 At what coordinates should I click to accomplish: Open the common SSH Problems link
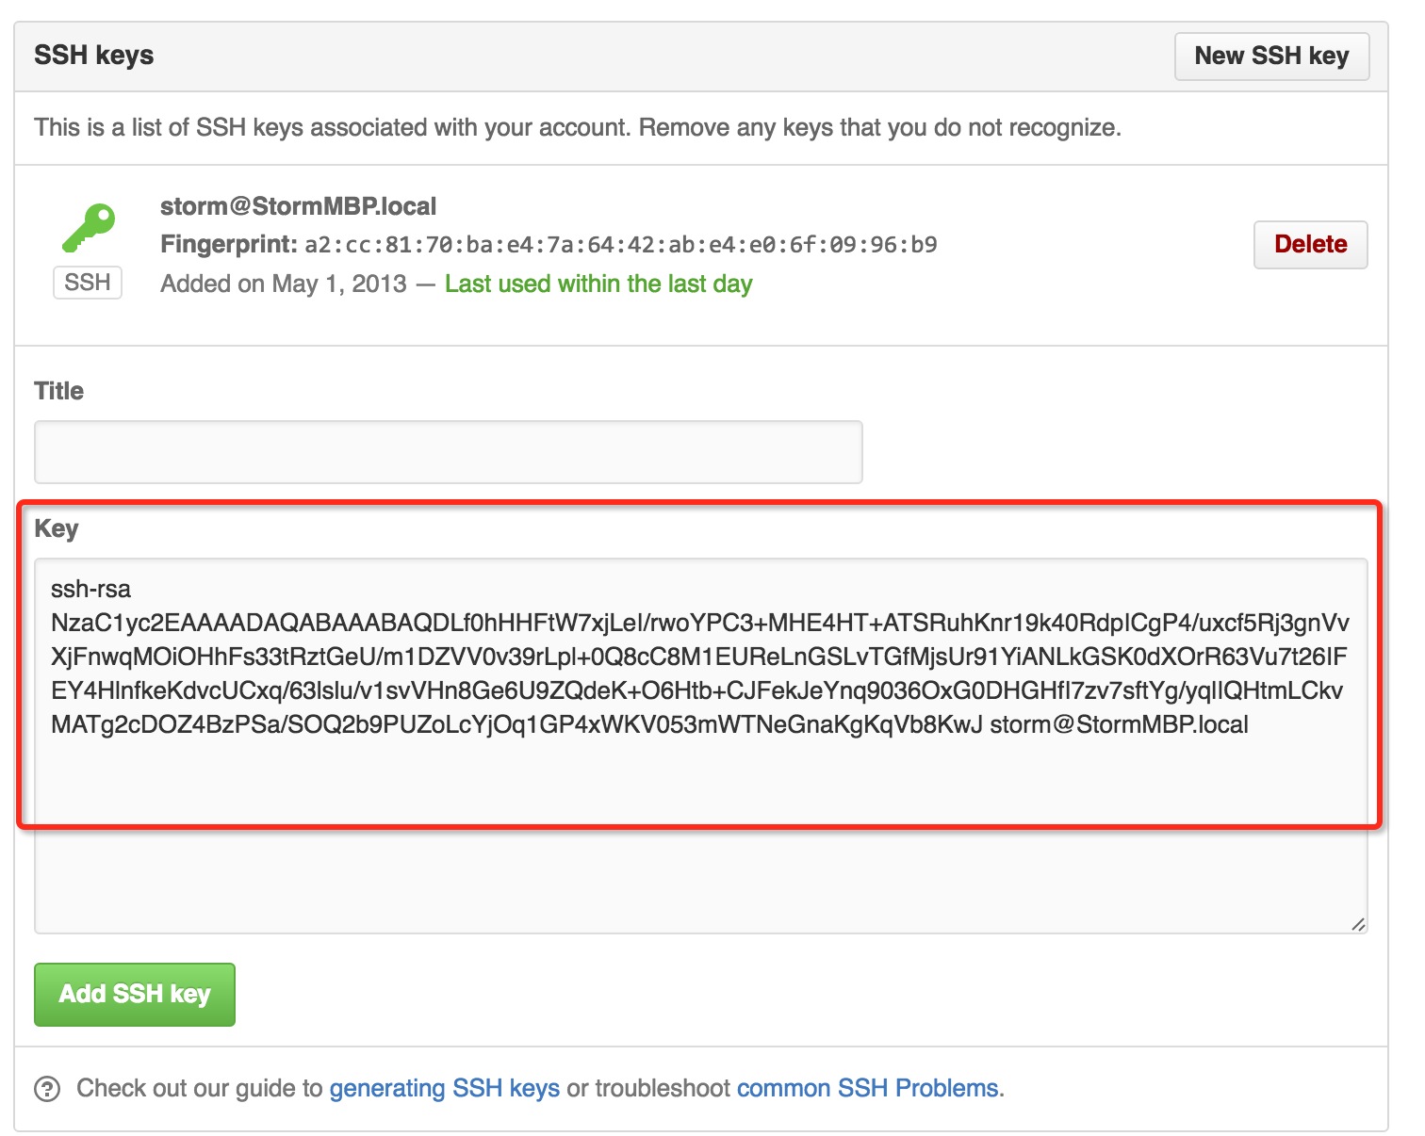coord(870,1089)
